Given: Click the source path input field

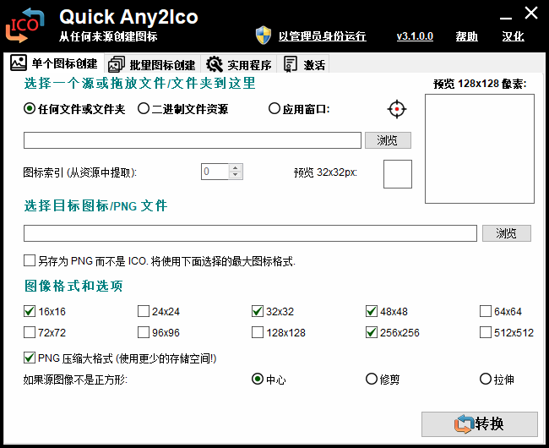Looking at the screenshot, I should [193, 140].
